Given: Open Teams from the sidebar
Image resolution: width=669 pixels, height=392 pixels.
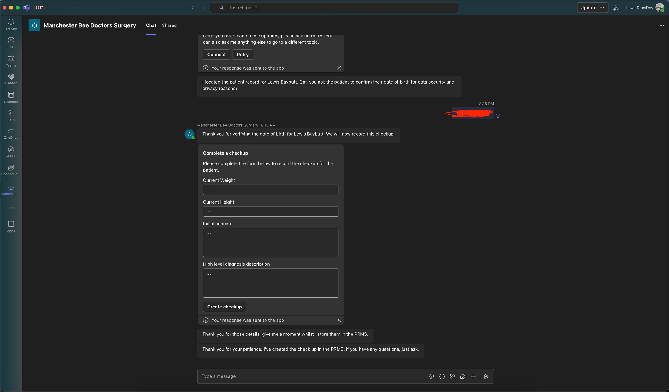Looking at the screenshot, I should tap(11, 61).
